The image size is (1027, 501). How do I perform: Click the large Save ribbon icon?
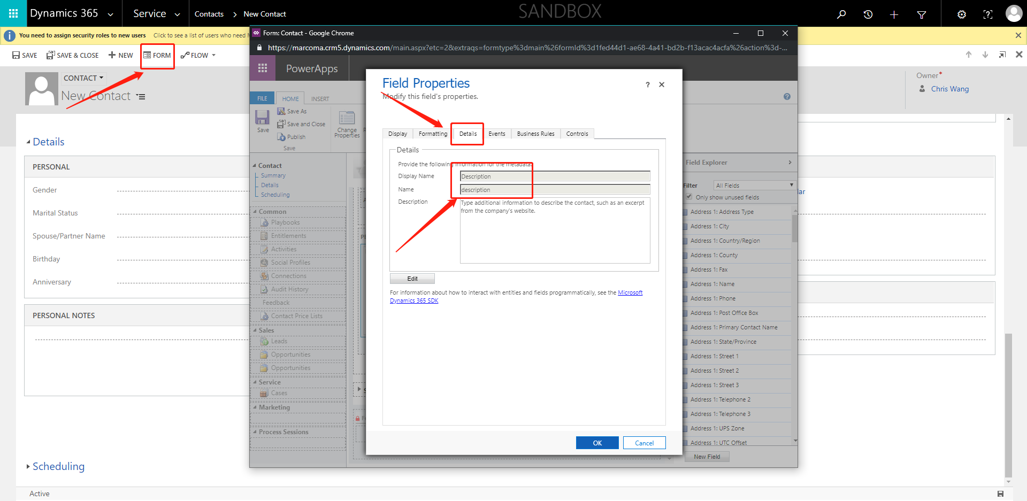(x=263, y=121)
